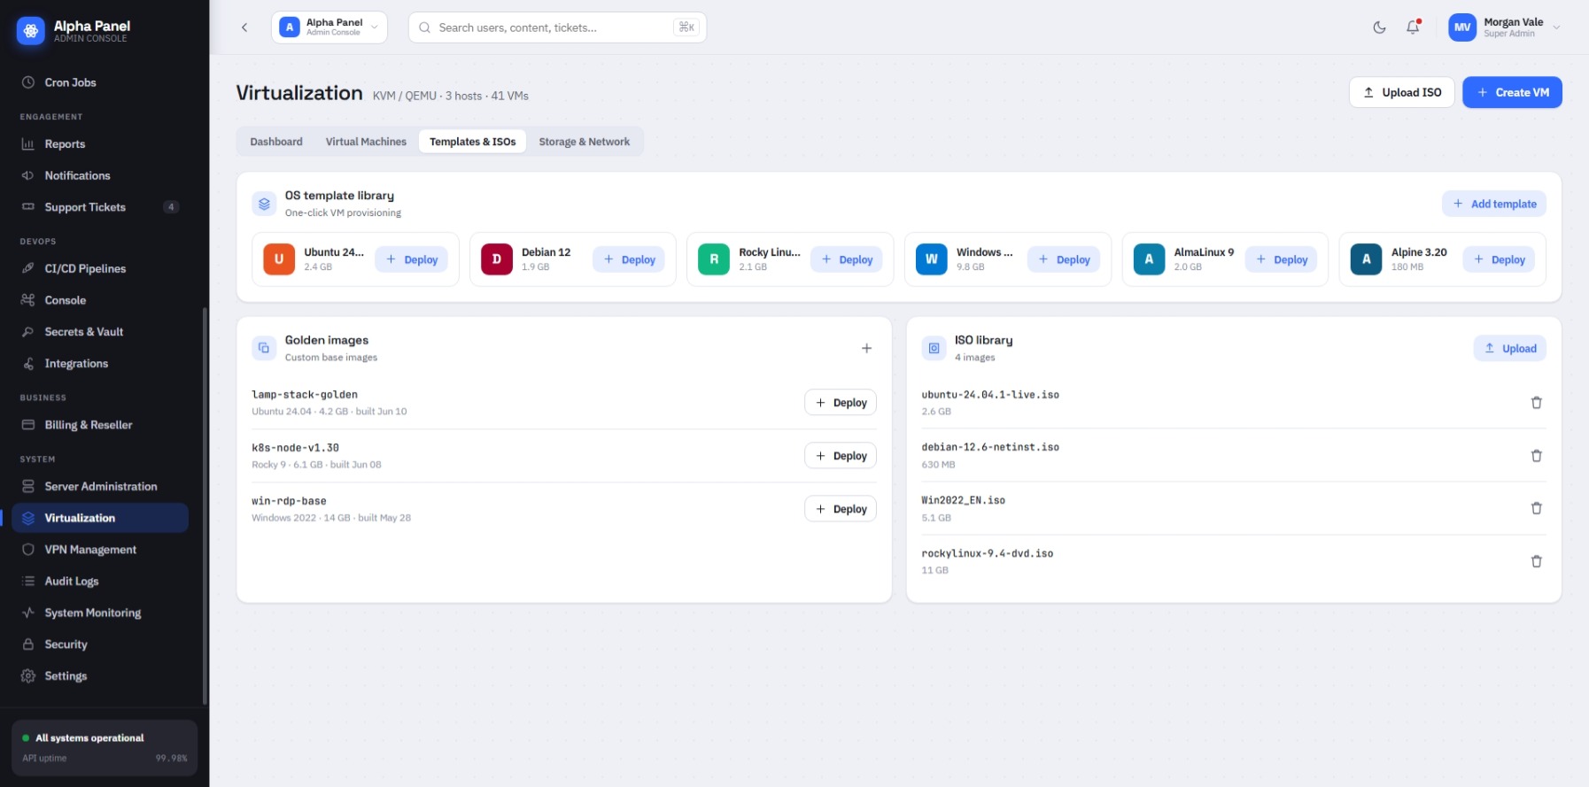The width and height of the screenshot is (1589, 787).
Task: Focus the search users, content, tickets field
Action: (557, 27)
